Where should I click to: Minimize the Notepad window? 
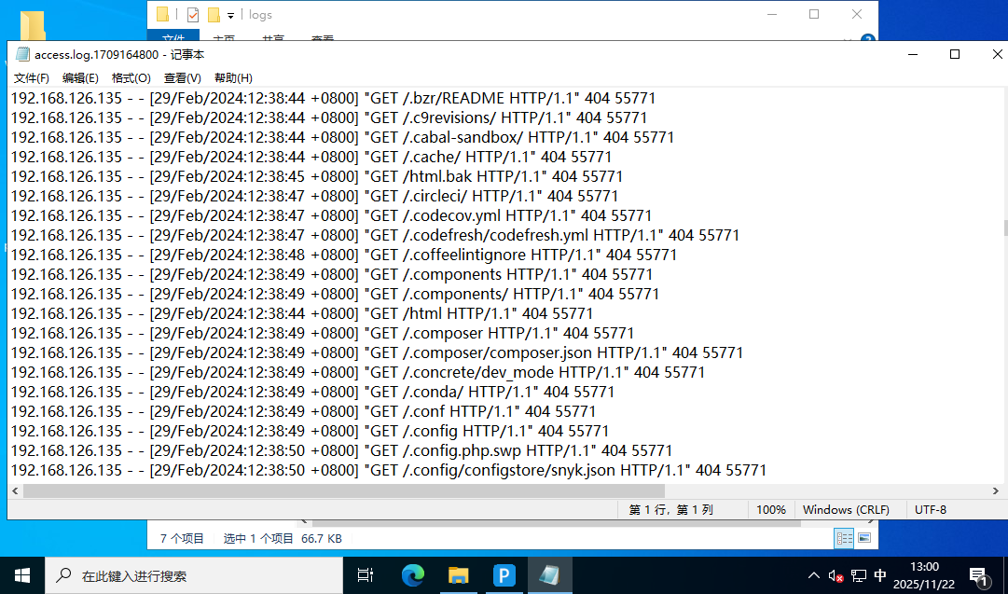(913, 55)
